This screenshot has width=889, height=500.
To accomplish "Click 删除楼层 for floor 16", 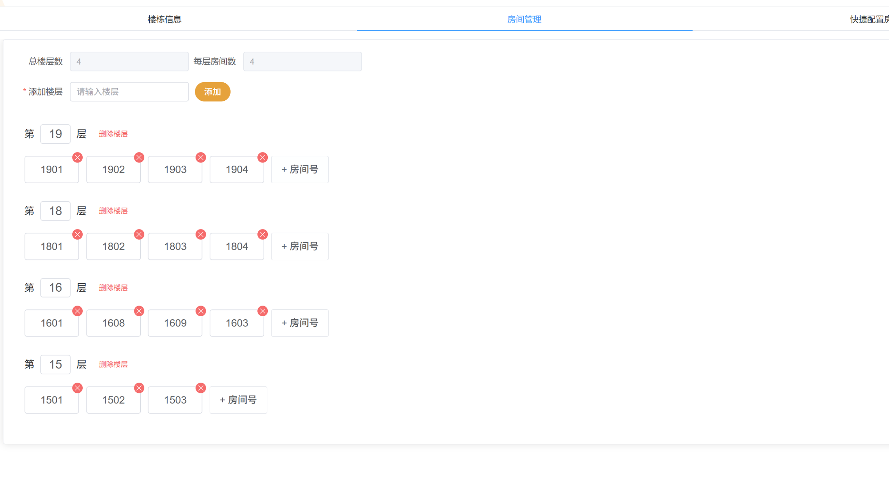I will click(x=113, y=288).
